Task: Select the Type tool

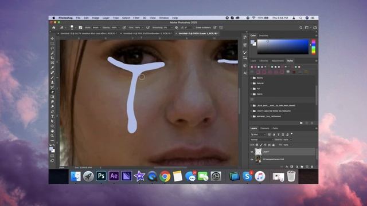Action: (x=52, y=116)
